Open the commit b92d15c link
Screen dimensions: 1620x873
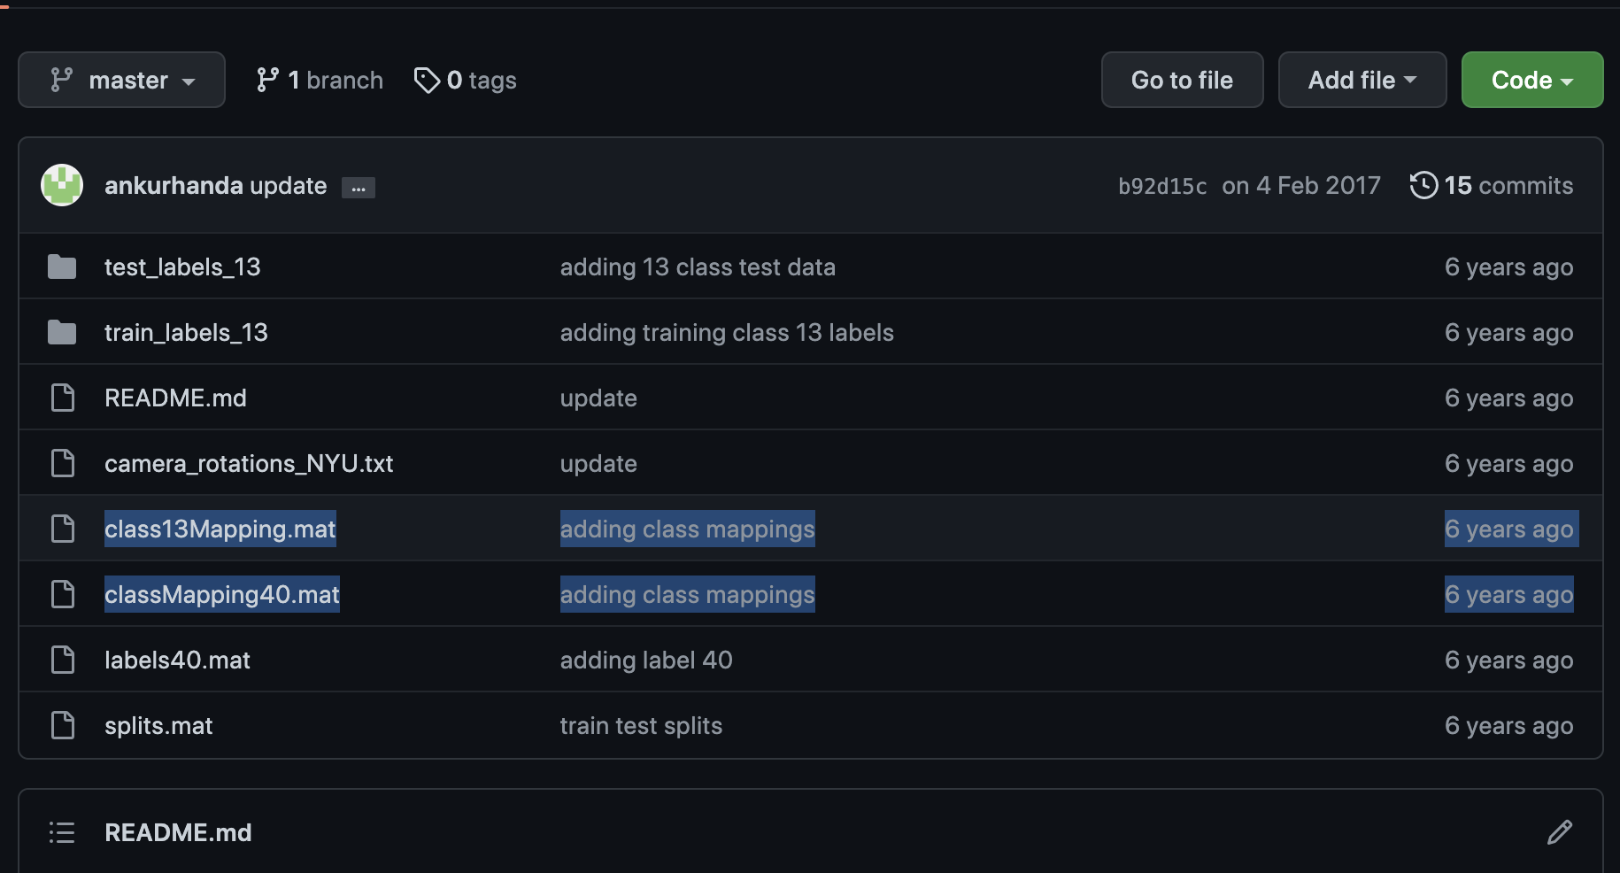(x=1161, y=185)
